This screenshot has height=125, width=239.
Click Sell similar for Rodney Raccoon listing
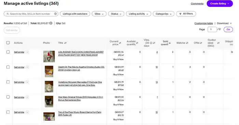coord(19,52)
